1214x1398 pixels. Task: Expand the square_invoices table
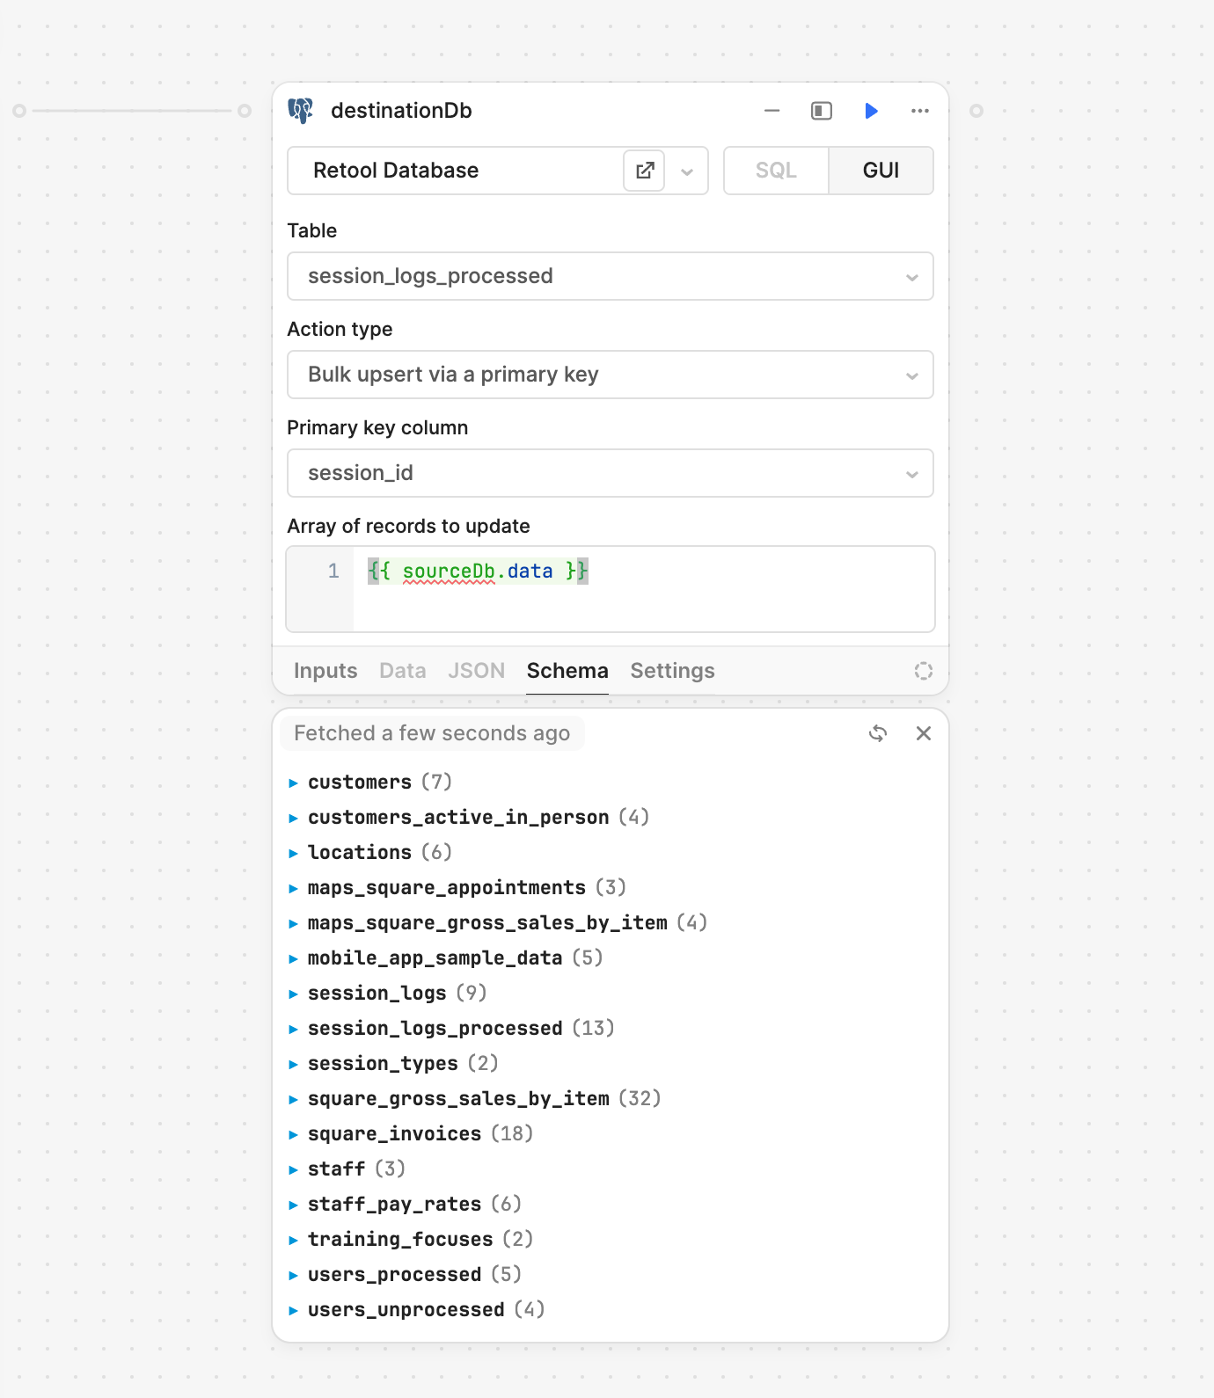pos(293,1134)
